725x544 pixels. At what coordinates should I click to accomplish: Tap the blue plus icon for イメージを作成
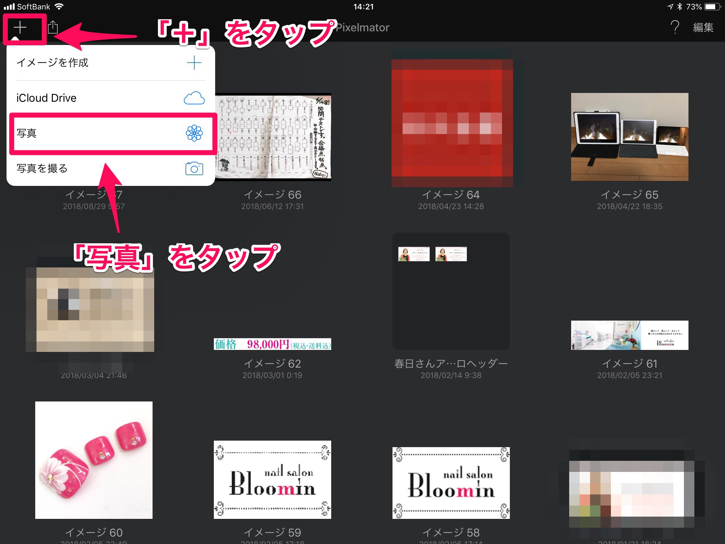[x=194, y=63]
